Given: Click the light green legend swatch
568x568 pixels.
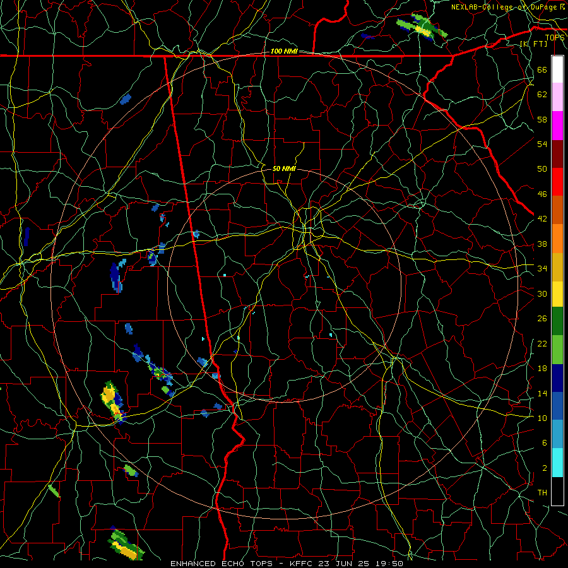Looking at the screenshot, I should tap(557, 350).
